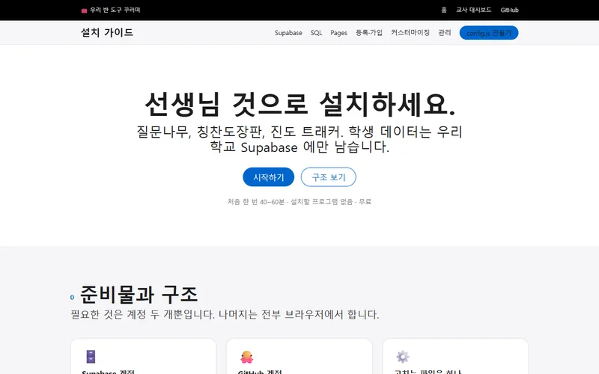Click the GitHub account octopus icon
599x374 pixels.
click(x=247, y=358)
